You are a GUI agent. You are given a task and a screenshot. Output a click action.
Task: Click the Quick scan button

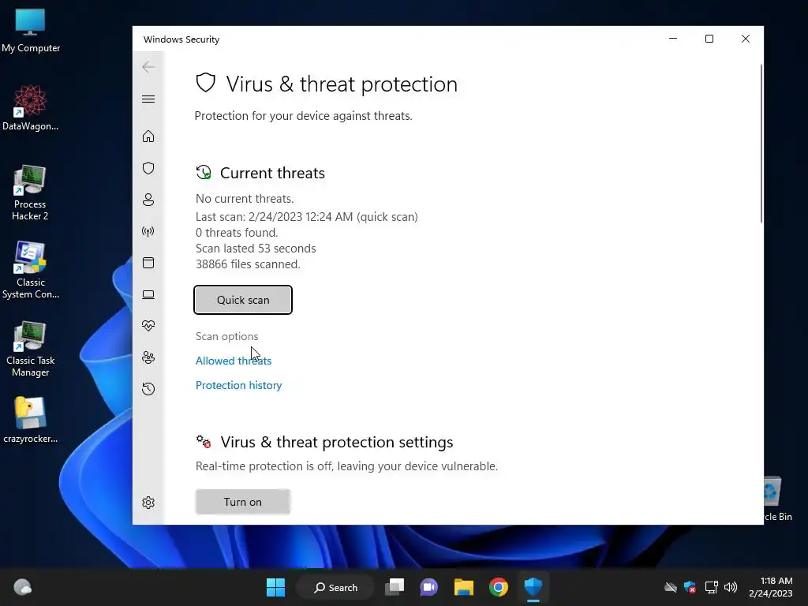click(243, 300)
